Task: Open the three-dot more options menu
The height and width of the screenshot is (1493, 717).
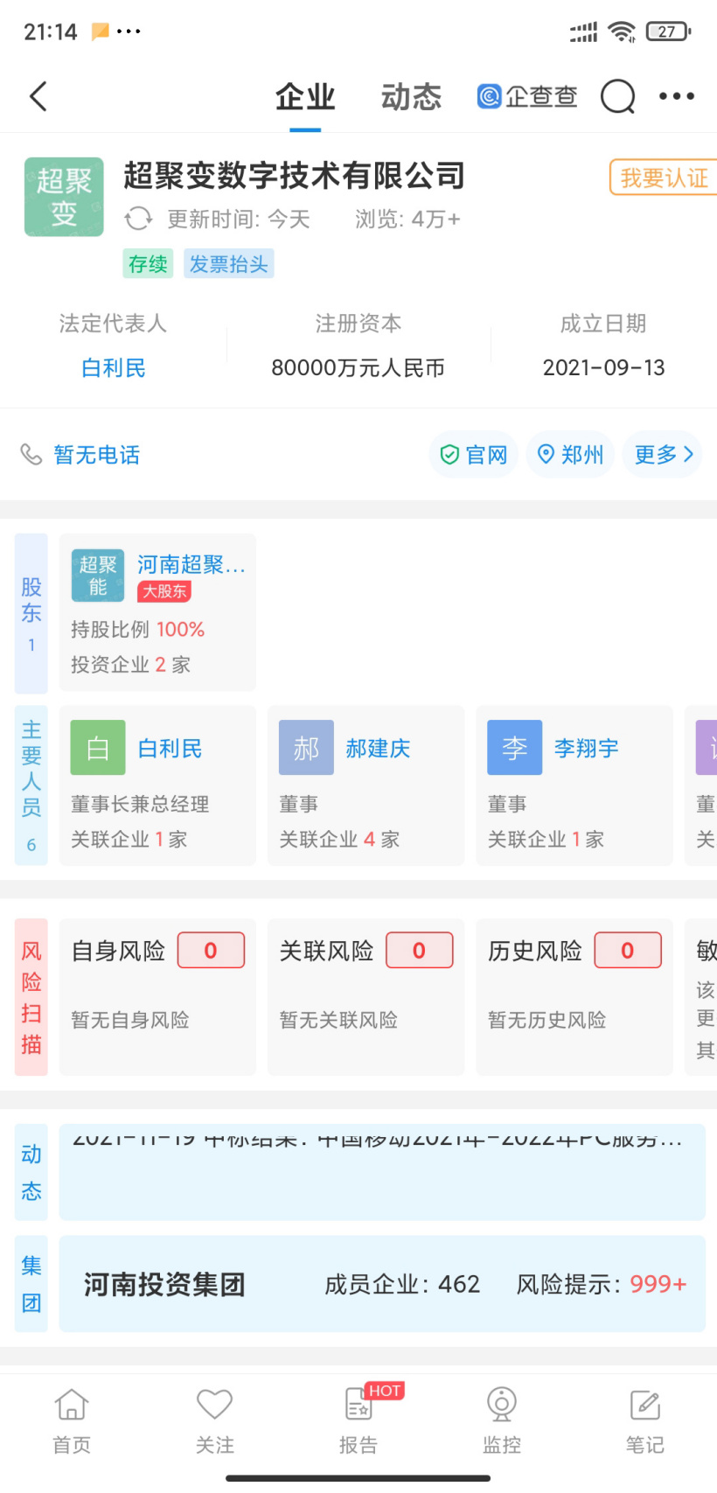Action: [677, 96]
